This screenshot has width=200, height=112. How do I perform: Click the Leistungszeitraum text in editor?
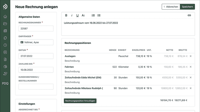point(91,23)
